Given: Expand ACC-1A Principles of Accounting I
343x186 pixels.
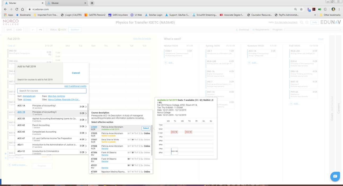Looking at the screenshot, I should [x=86, y=107].
